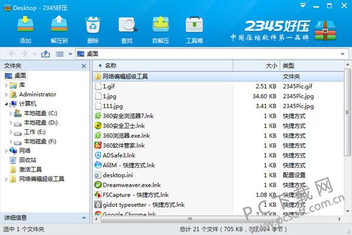This screenshot has height=235, width=352.
Task: Click the 360浏览器.exe.lnk icon
Action: 98,136
